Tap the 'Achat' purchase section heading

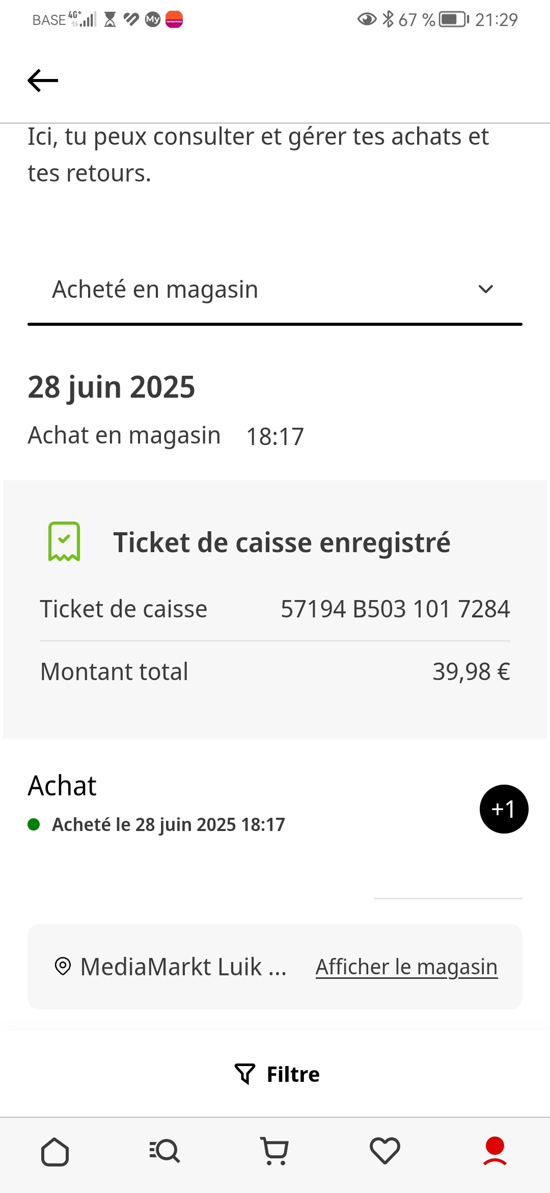(62, 785)
